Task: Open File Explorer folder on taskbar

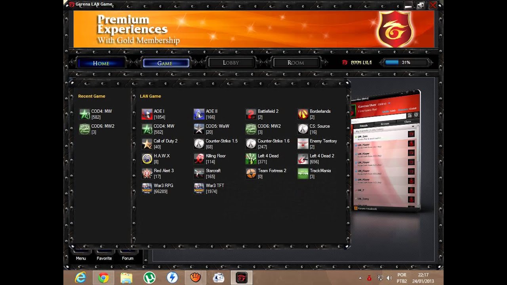Action: point(126,278)
